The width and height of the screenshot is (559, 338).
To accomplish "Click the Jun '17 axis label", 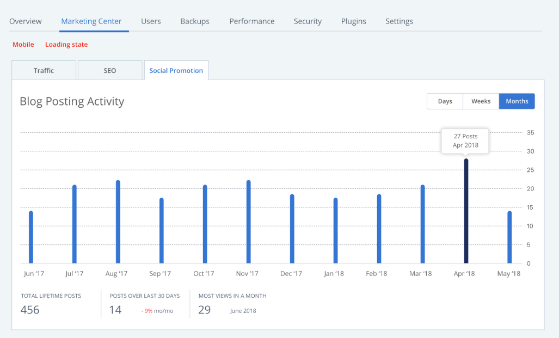I will coord(34,273).
